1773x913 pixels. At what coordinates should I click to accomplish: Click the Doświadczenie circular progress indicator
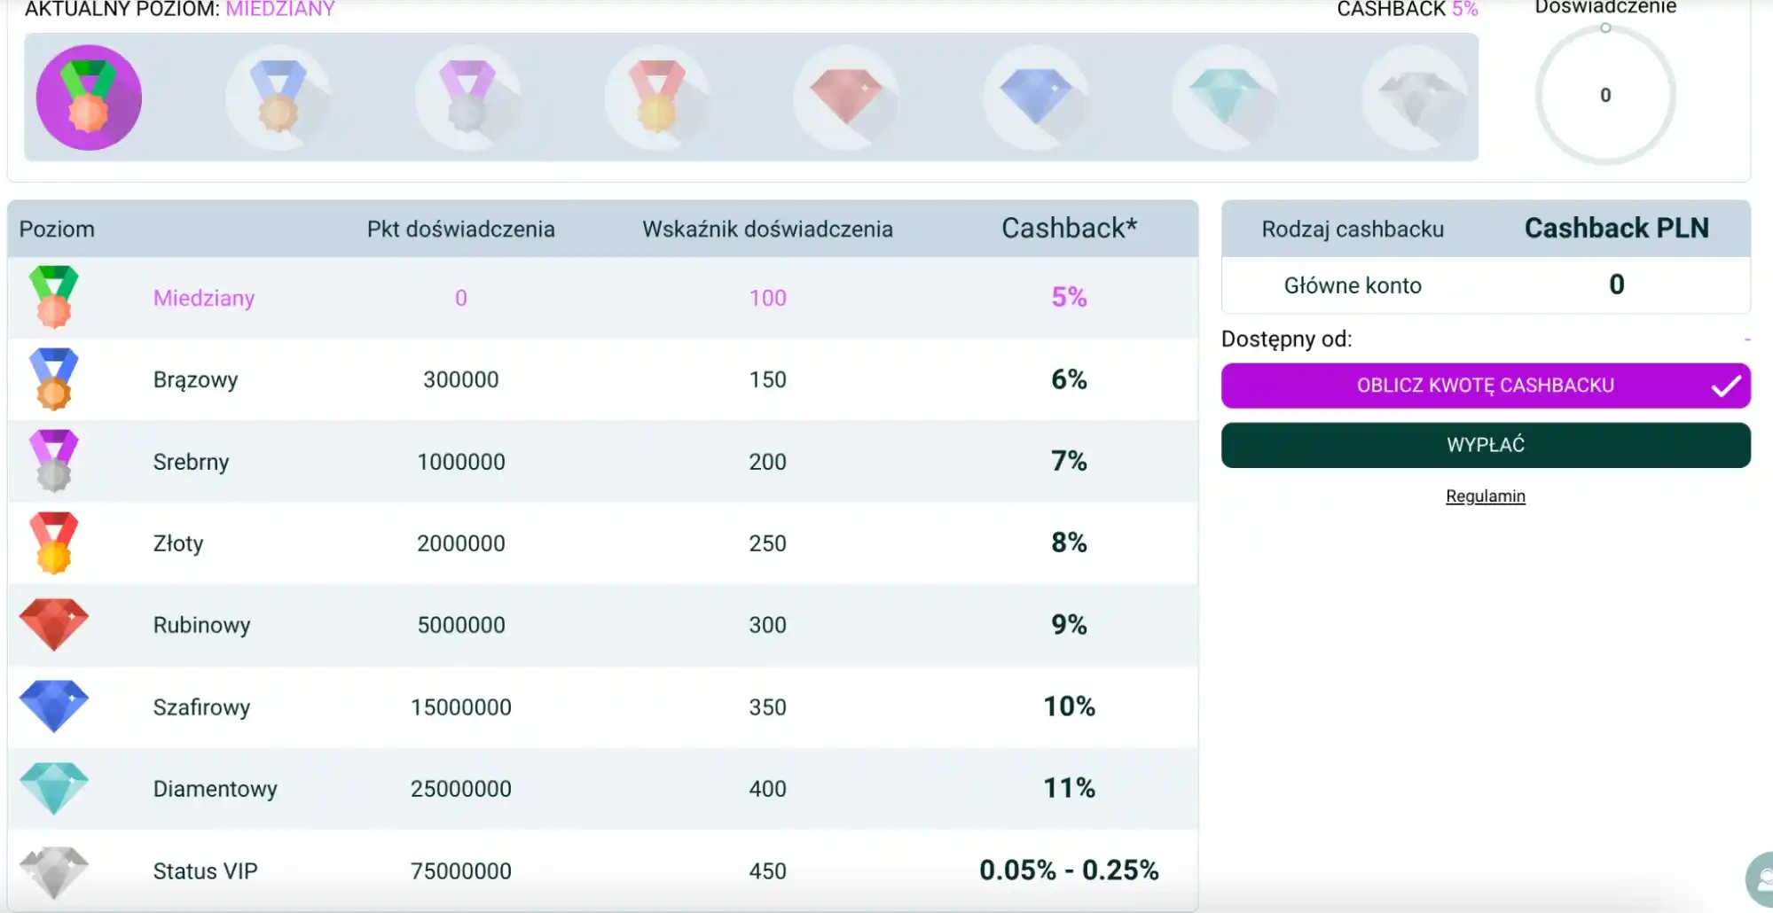[1604, 96]
